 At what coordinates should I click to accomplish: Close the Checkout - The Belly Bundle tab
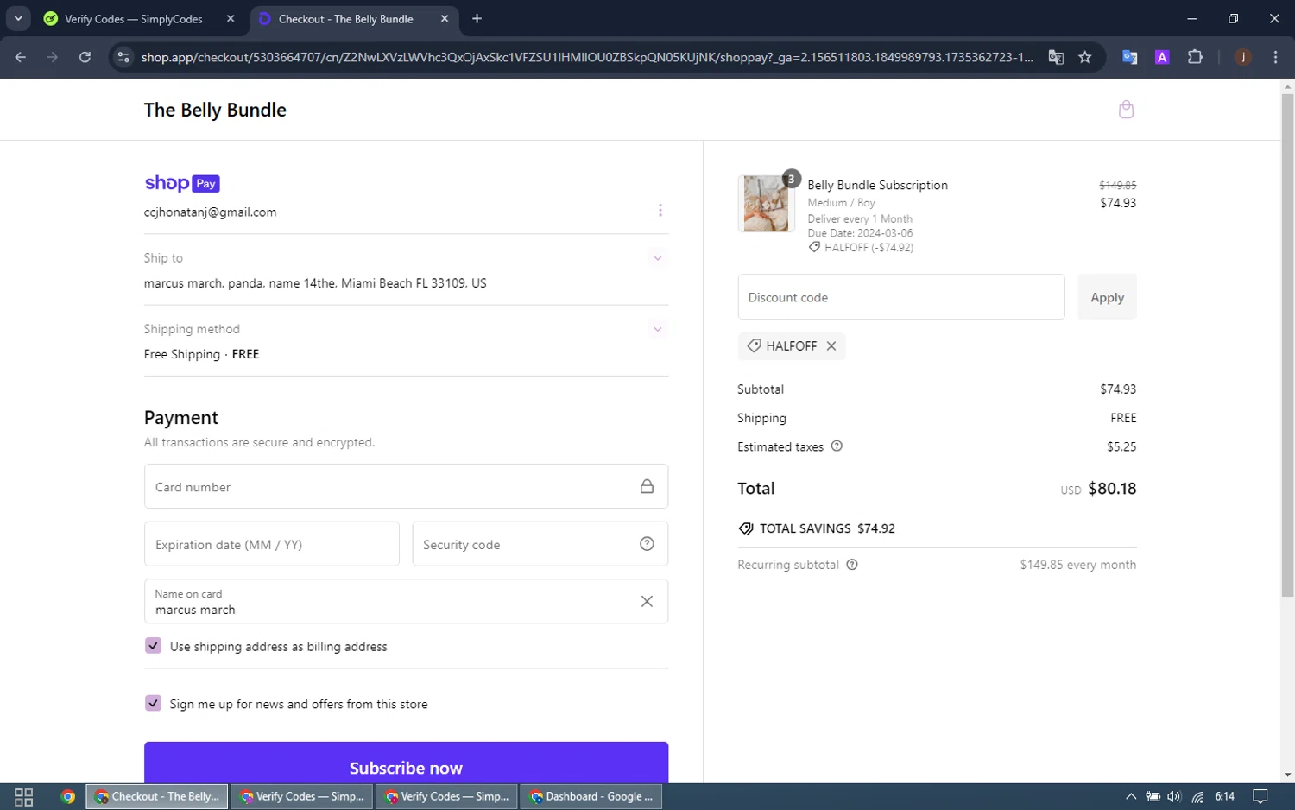point(445,18)
